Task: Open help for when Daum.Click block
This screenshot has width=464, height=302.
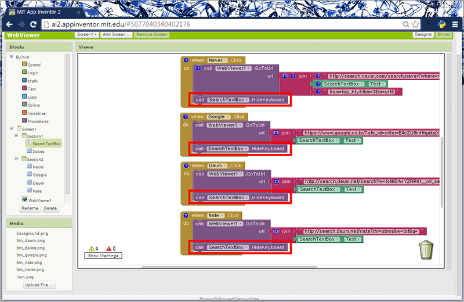Action: 186,166
